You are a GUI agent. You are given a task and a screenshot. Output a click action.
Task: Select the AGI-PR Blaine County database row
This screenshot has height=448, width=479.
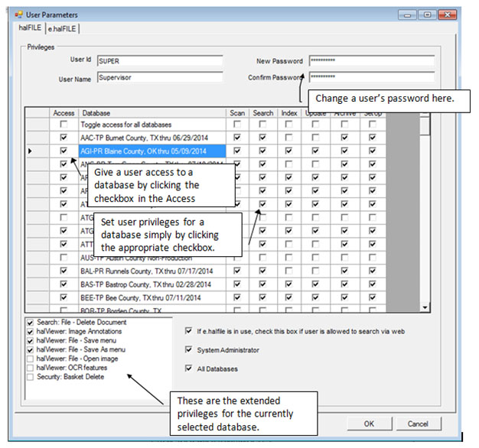[142, 151]
